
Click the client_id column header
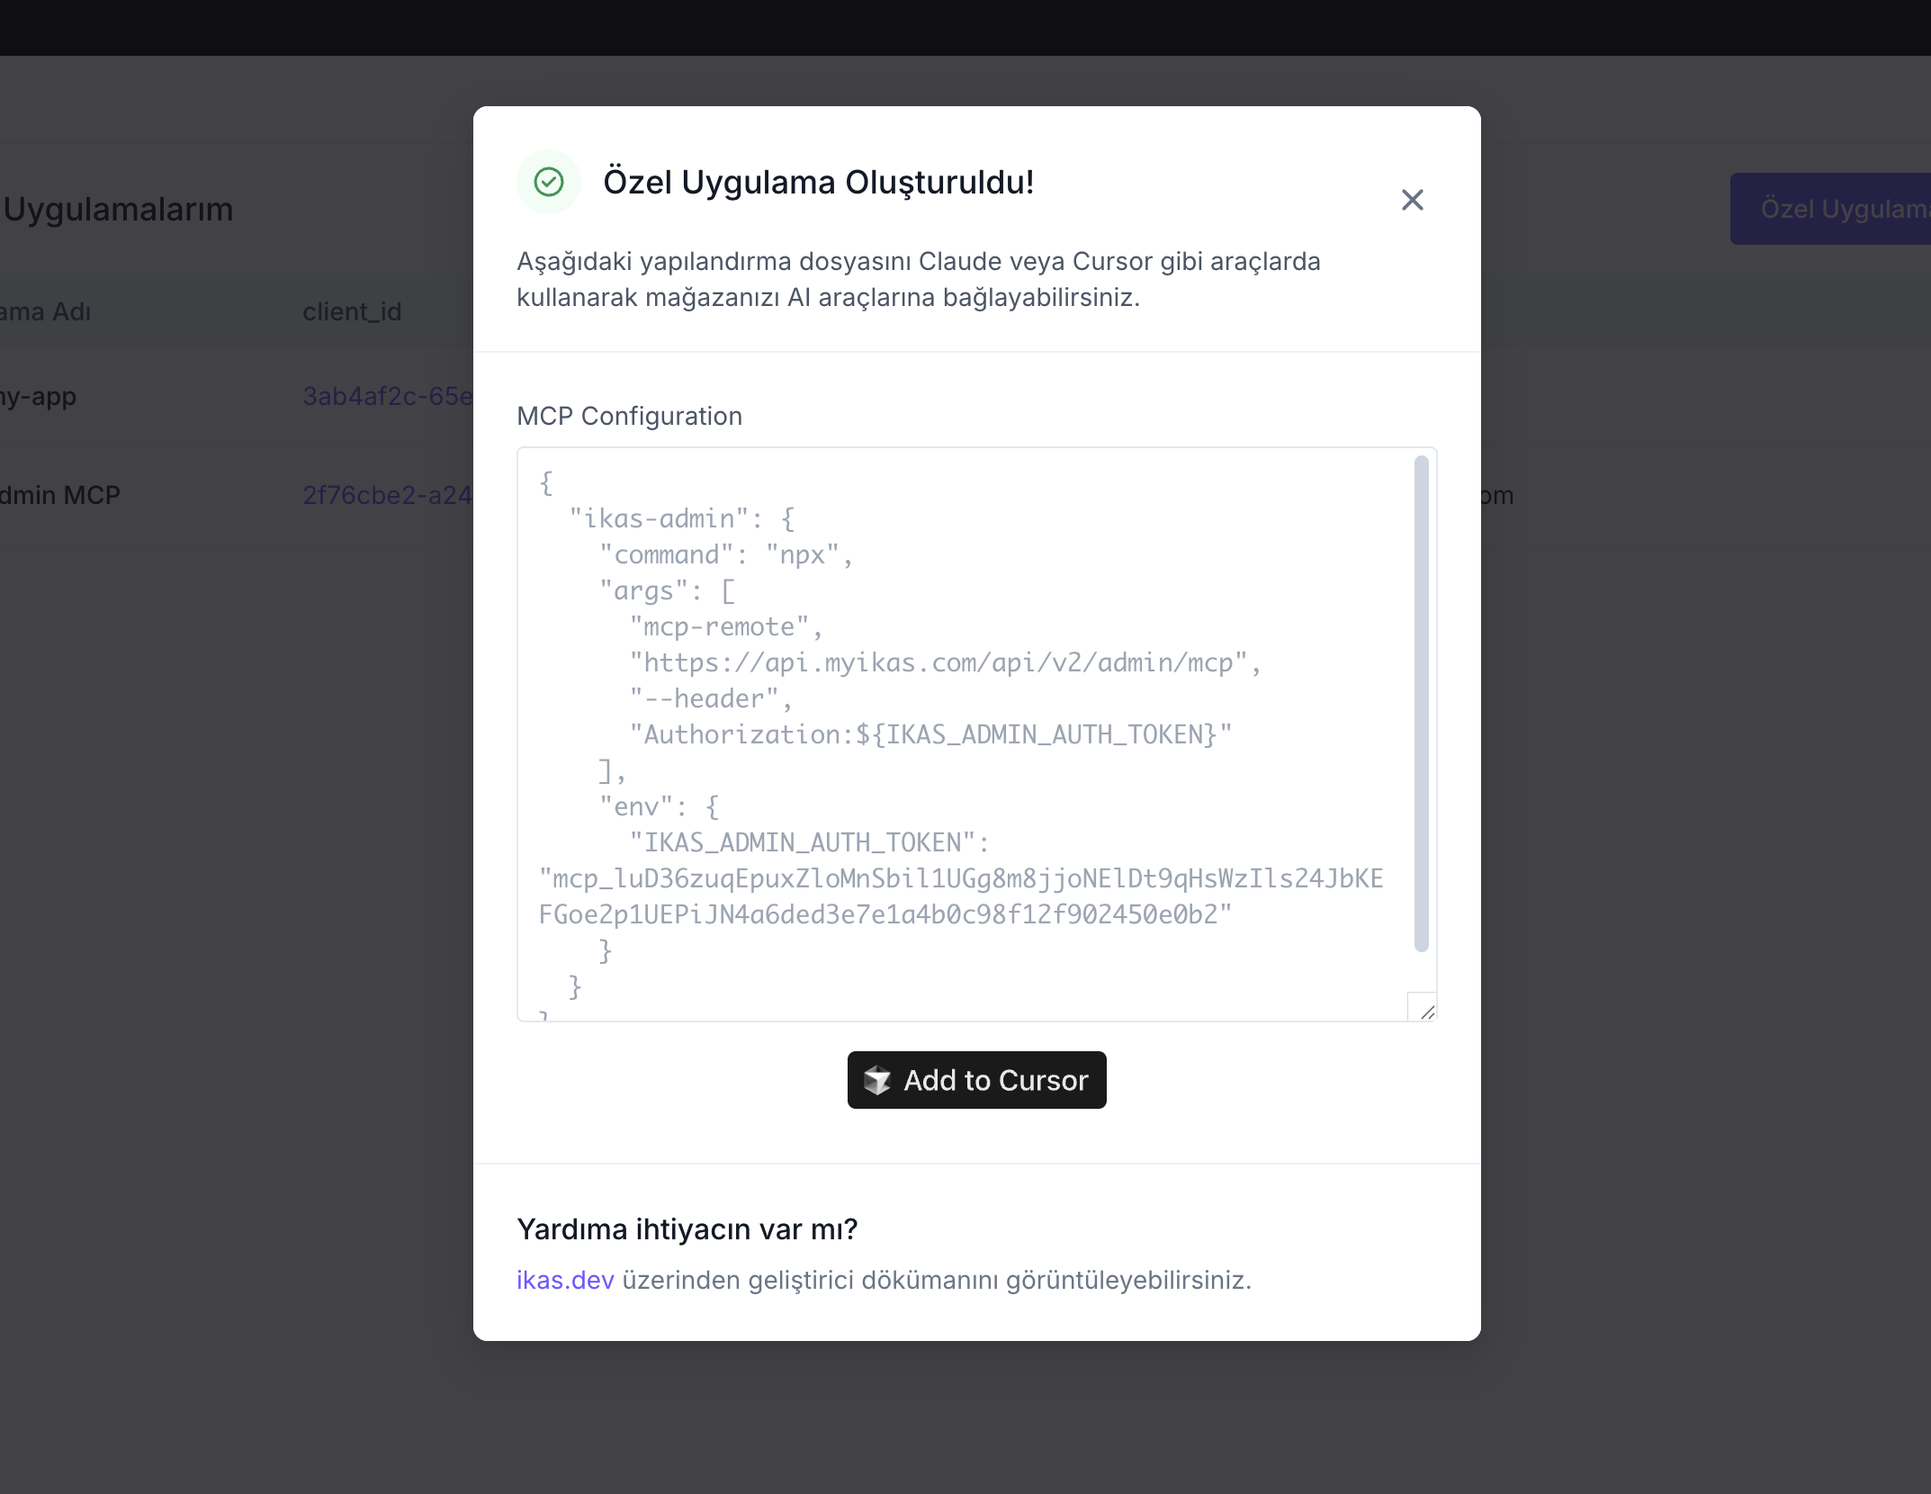(x=352, y=311)
